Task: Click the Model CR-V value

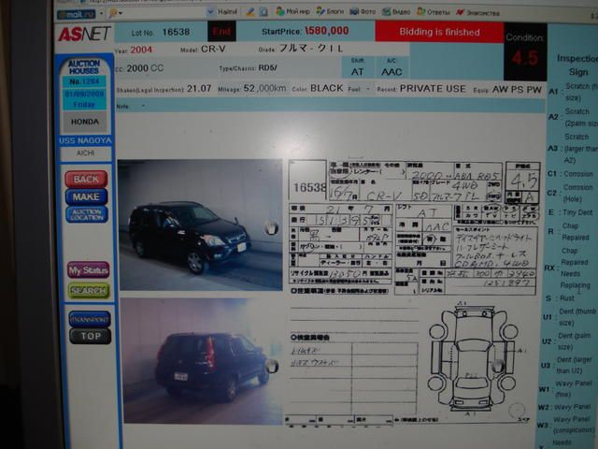Action: pyautogui.click(x=213, y=50)
